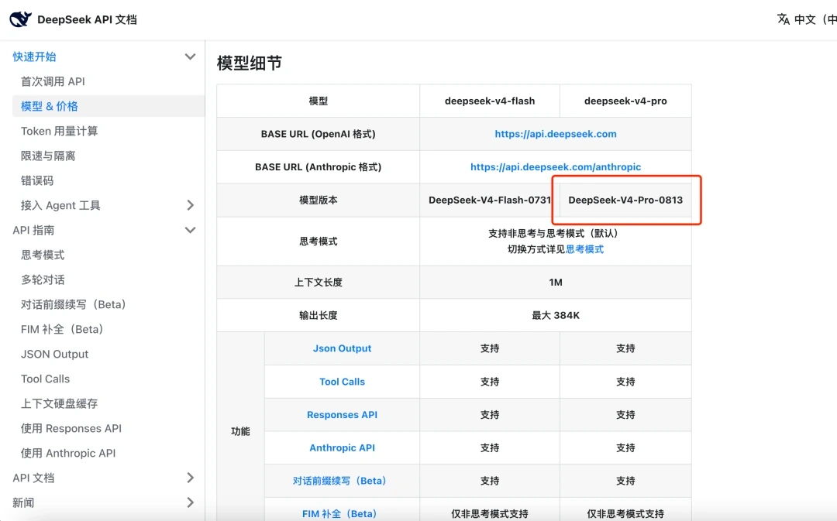
Task: Select 快速开始 in the sidebar
Action: [34, 57]
